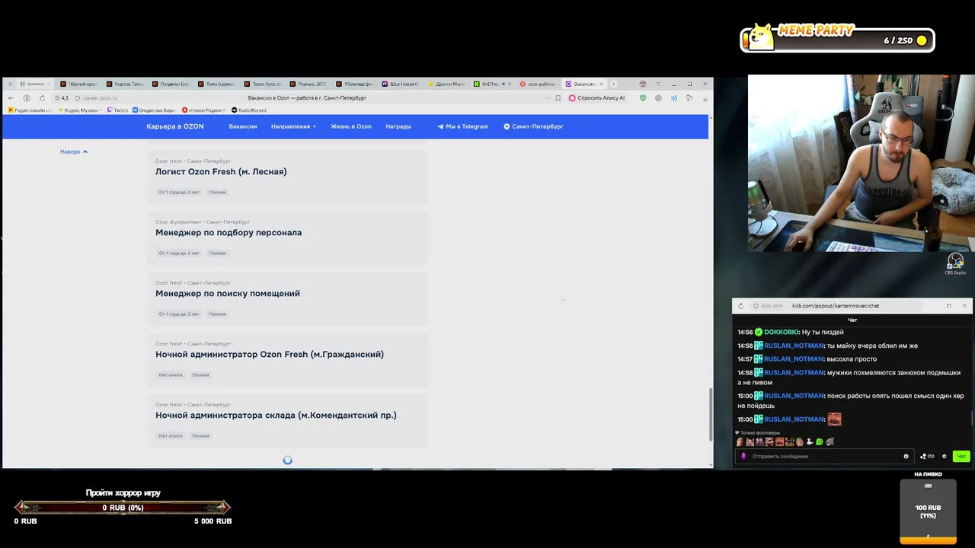Focus the Отправить сообщение chat input

coord(825,457)
